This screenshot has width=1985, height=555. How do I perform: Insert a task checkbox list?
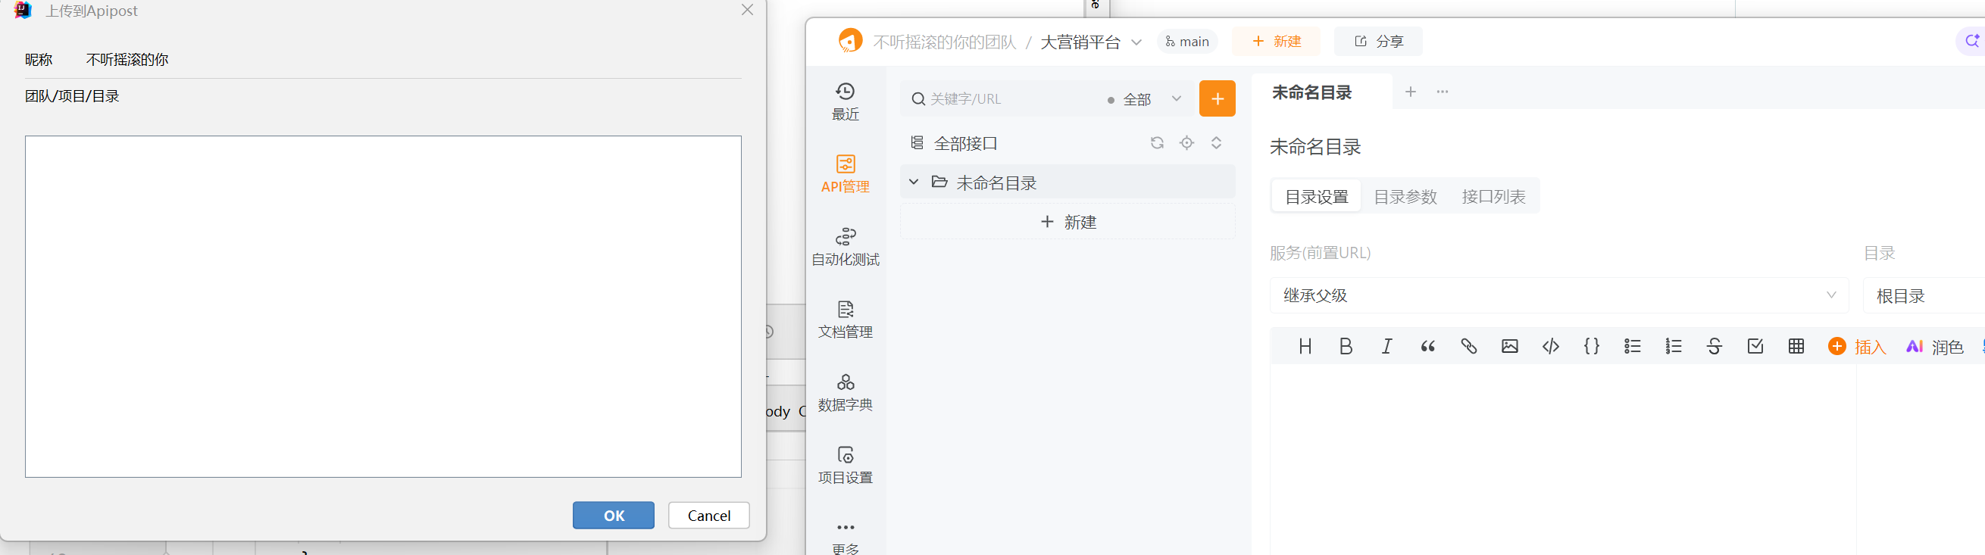[1755, 346]
